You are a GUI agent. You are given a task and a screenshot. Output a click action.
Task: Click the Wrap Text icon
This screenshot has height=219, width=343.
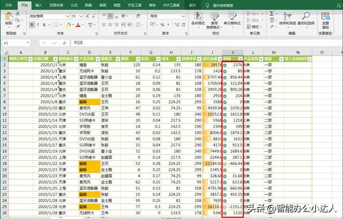click(x=138, y=16)
